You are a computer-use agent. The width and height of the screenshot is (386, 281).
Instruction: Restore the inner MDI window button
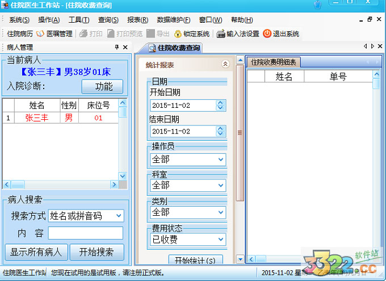point(370,19)
